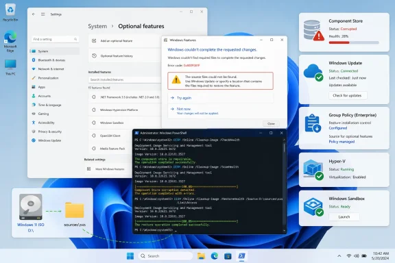Open File Explorer from taskbar
The image size is (395, 263).
[x=201, y=256]
